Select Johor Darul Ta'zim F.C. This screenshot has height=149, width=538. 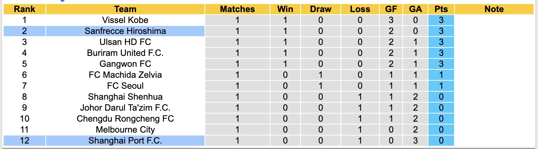click(x=125, y=108)
